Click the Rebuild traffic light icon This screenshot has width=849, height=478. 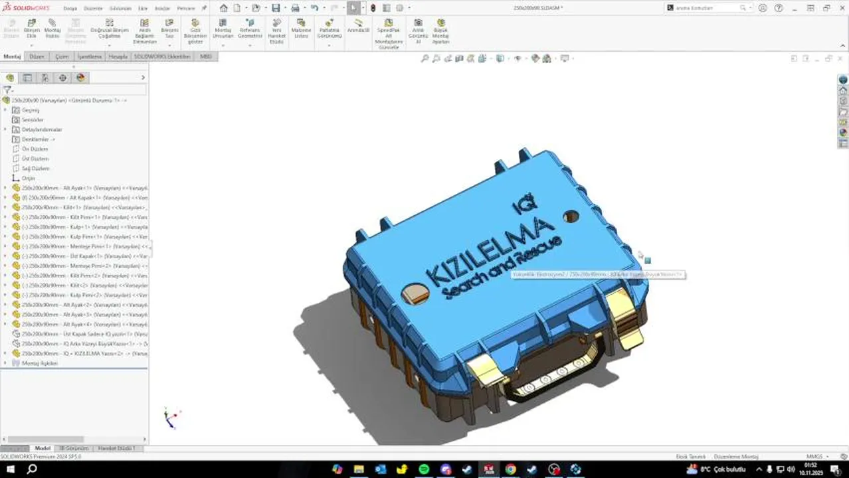(373, 8)
